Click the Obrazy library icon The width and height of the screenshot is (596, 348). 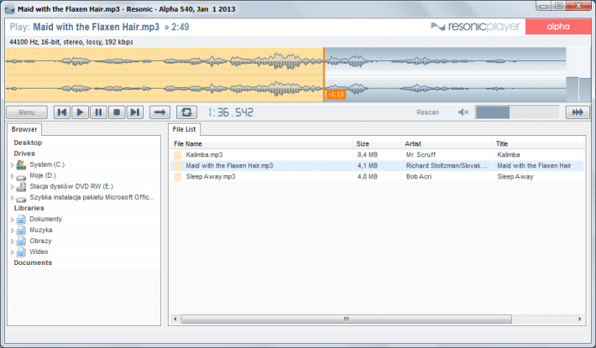pyautogui.click(x=21, y=242)
